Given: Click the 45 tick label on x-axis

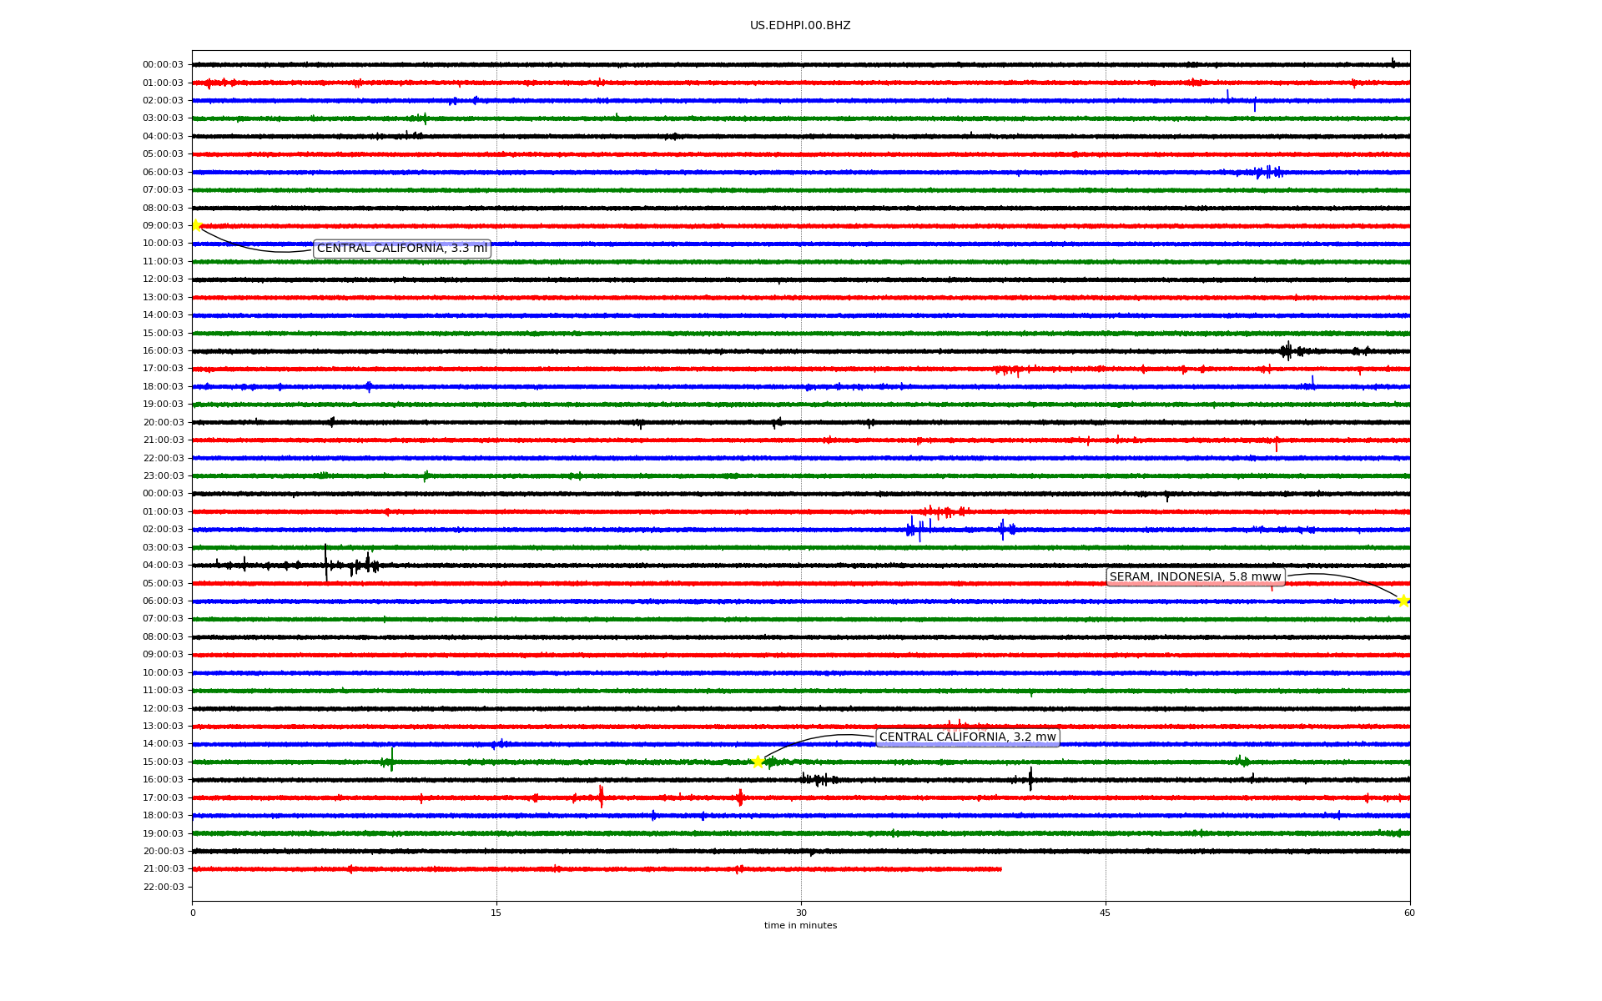Looking at the screenshot, I should (x=1106, y=913).
